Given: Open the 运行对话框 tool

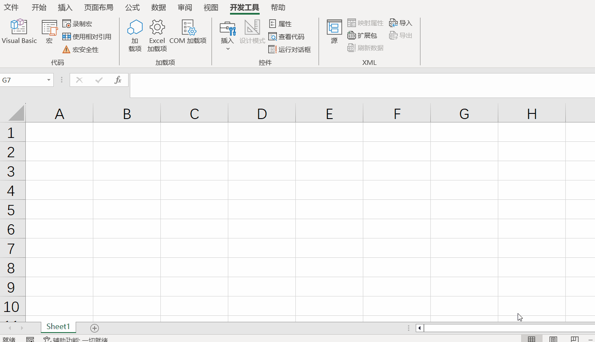Looking at the screenshot, I should pos(291,49).
